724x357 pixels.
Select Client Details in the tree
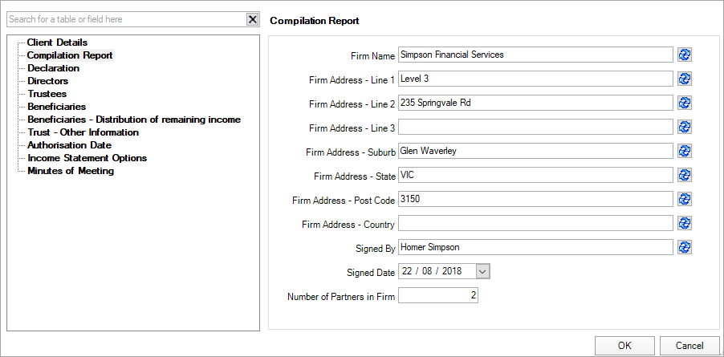pyautogui.click(x=57, y=43)
